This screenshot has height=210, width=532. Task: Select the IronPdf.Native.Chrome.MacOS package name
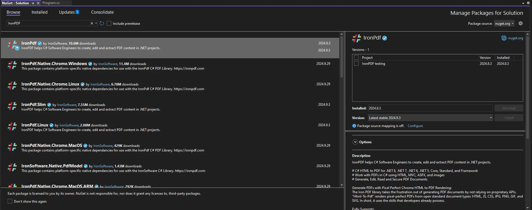(52, 145)
